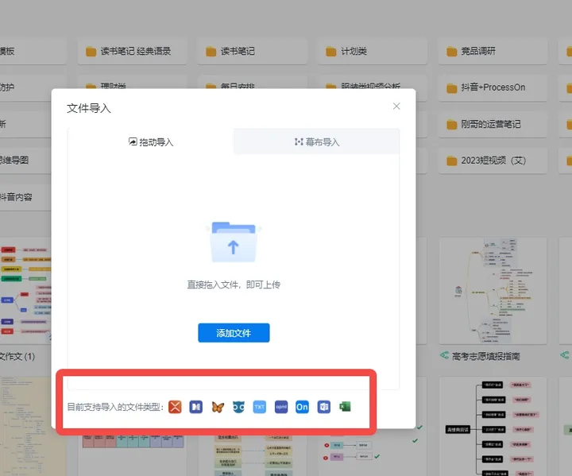Viewport: 572px width, 476px height.
Task: Open the 2023短视频 (艾) folder
Action: pyautogui.click(x=493, y=161)
